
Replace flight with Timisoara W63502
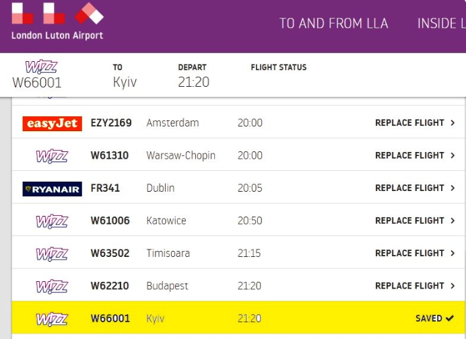[409, 253]
